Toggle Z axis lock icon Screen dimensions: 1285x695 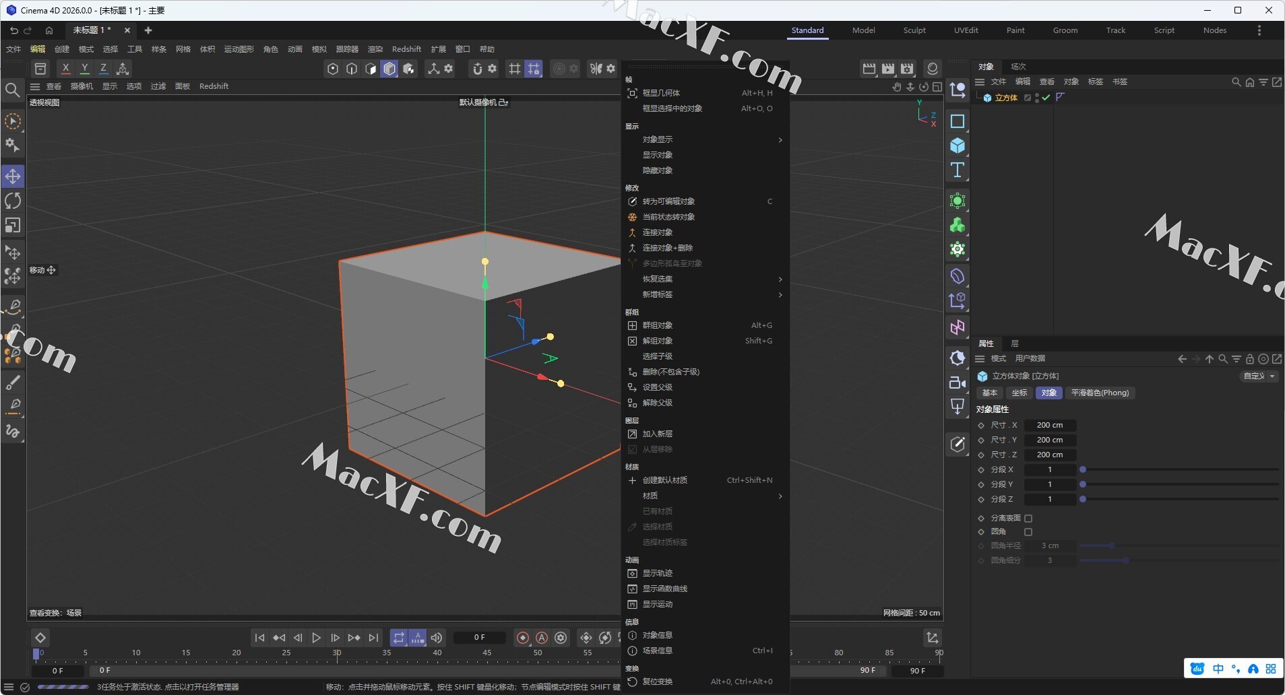[103, 69]
